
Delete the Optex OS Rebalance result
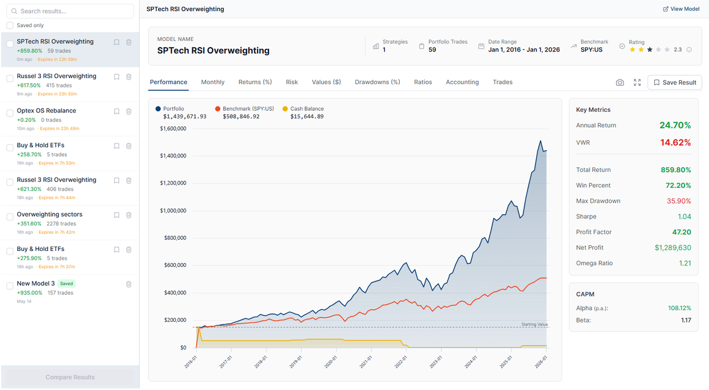pyautogui.click(x=129, y=111)
